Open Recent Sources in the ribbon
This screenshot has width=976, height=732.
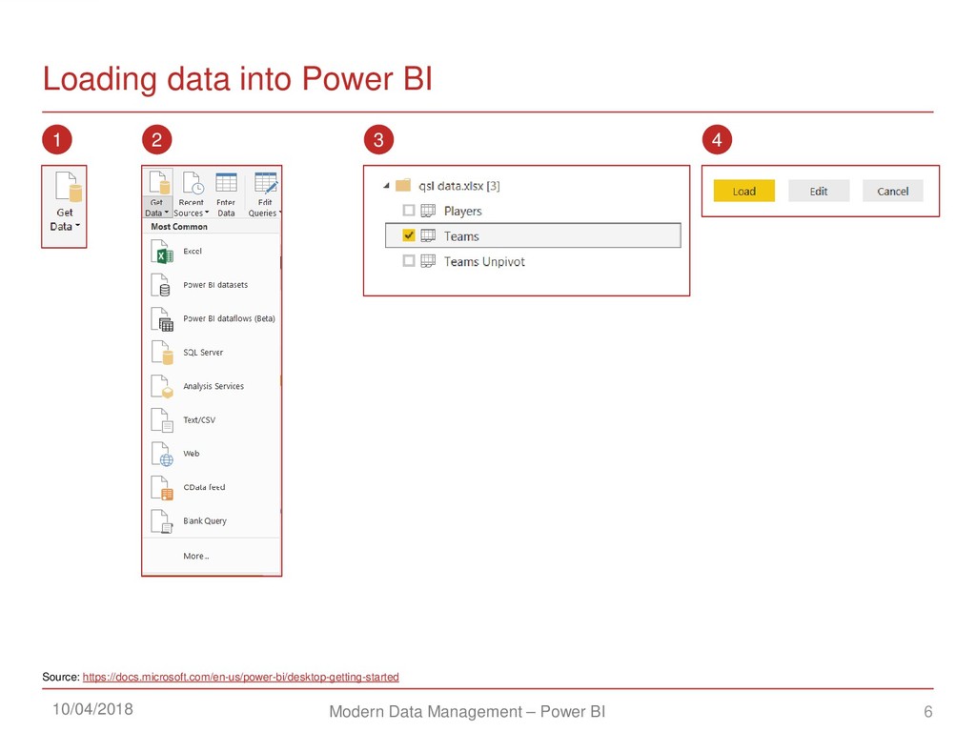191,194
